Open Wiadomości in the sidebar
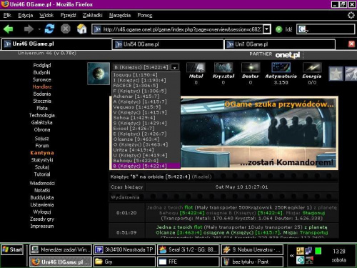 pyautogui.click(x=42, y=183)
